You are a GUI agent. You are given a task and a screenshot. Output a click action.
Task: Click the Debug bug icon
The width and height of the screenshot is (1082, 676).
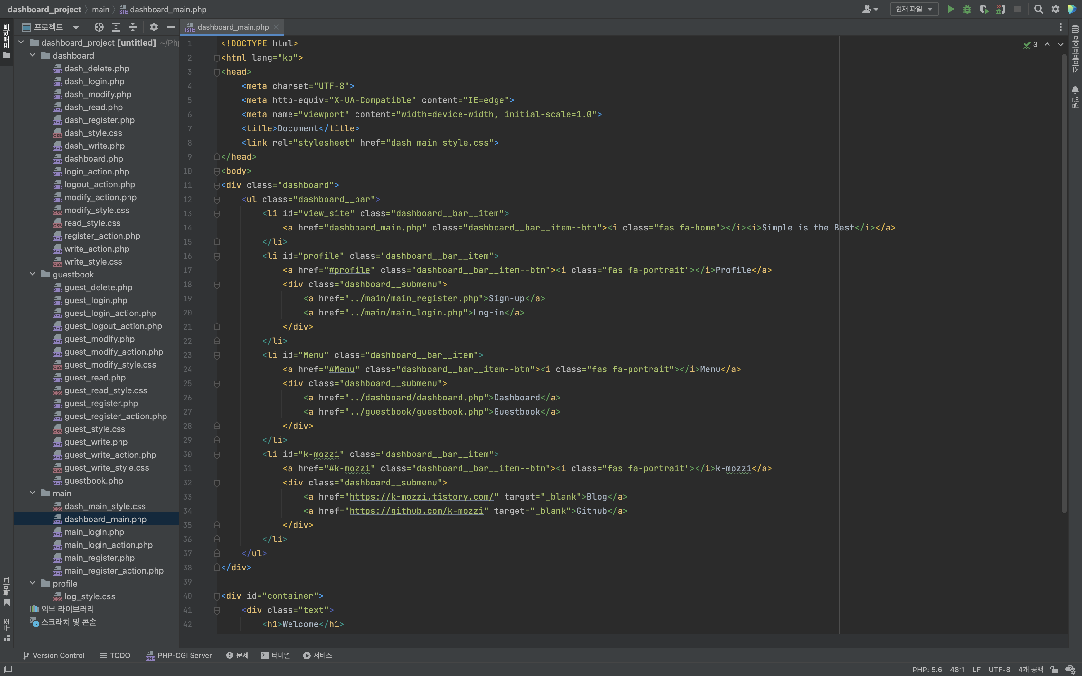coord(967,9)
